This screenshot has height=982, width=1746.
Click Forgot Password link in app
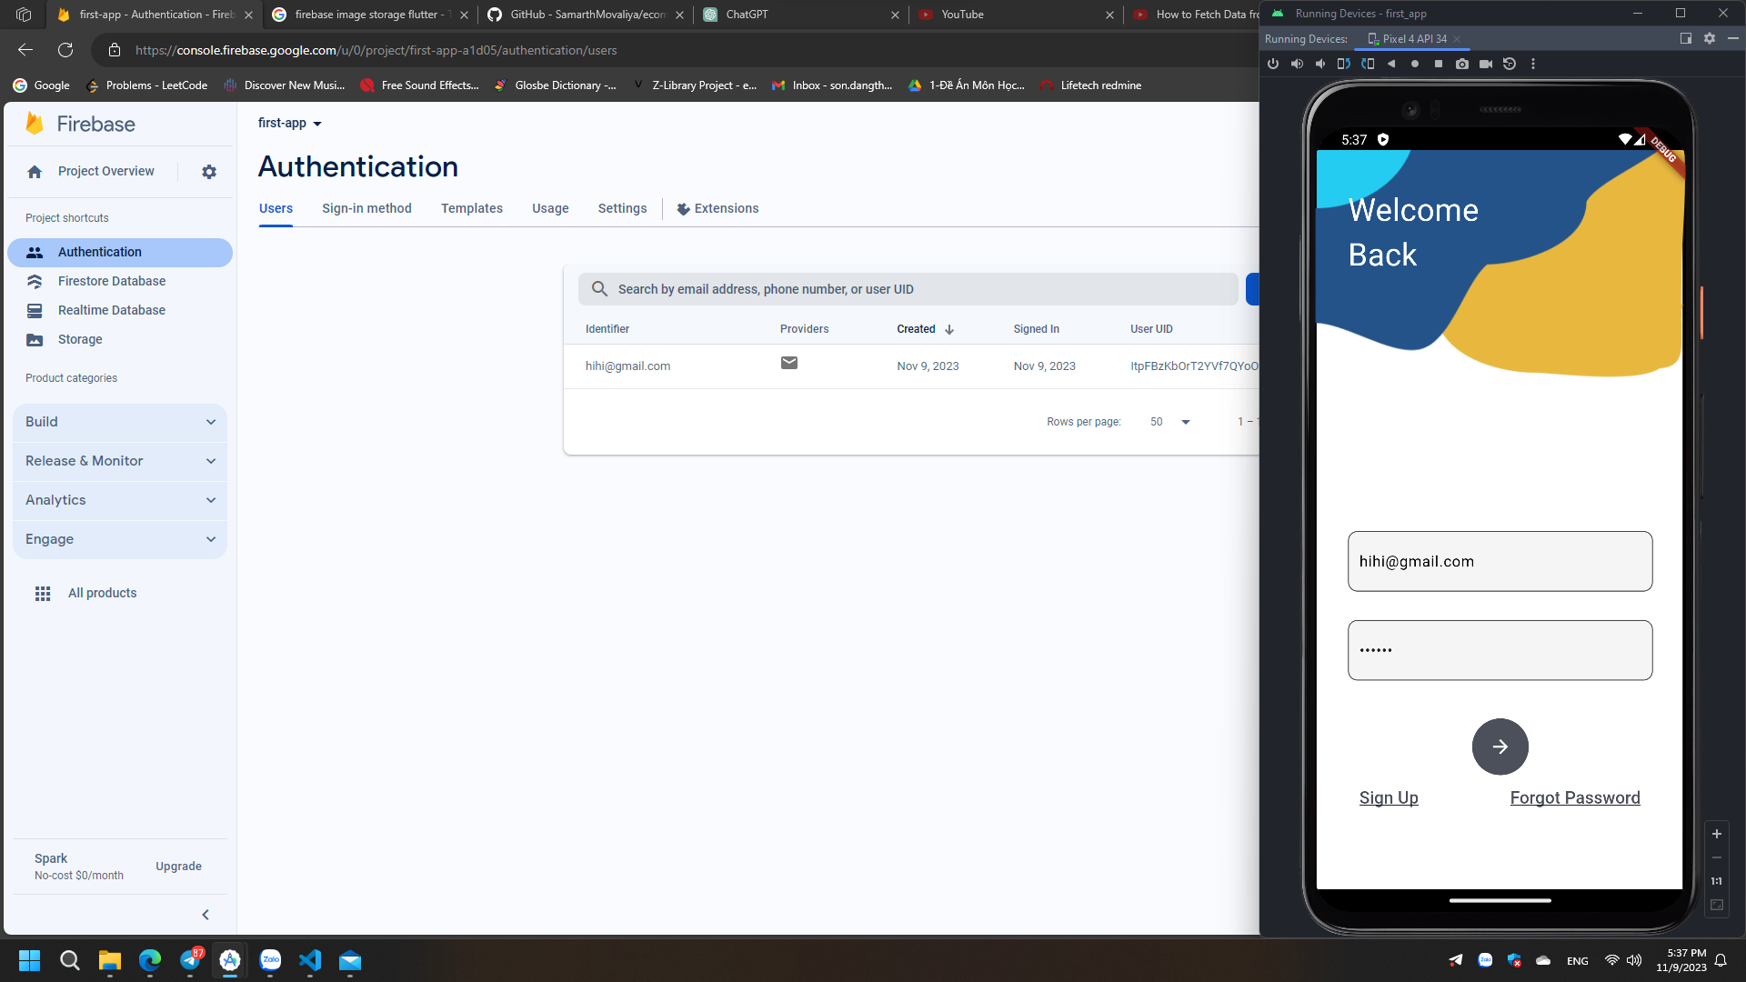point(1574,797)
